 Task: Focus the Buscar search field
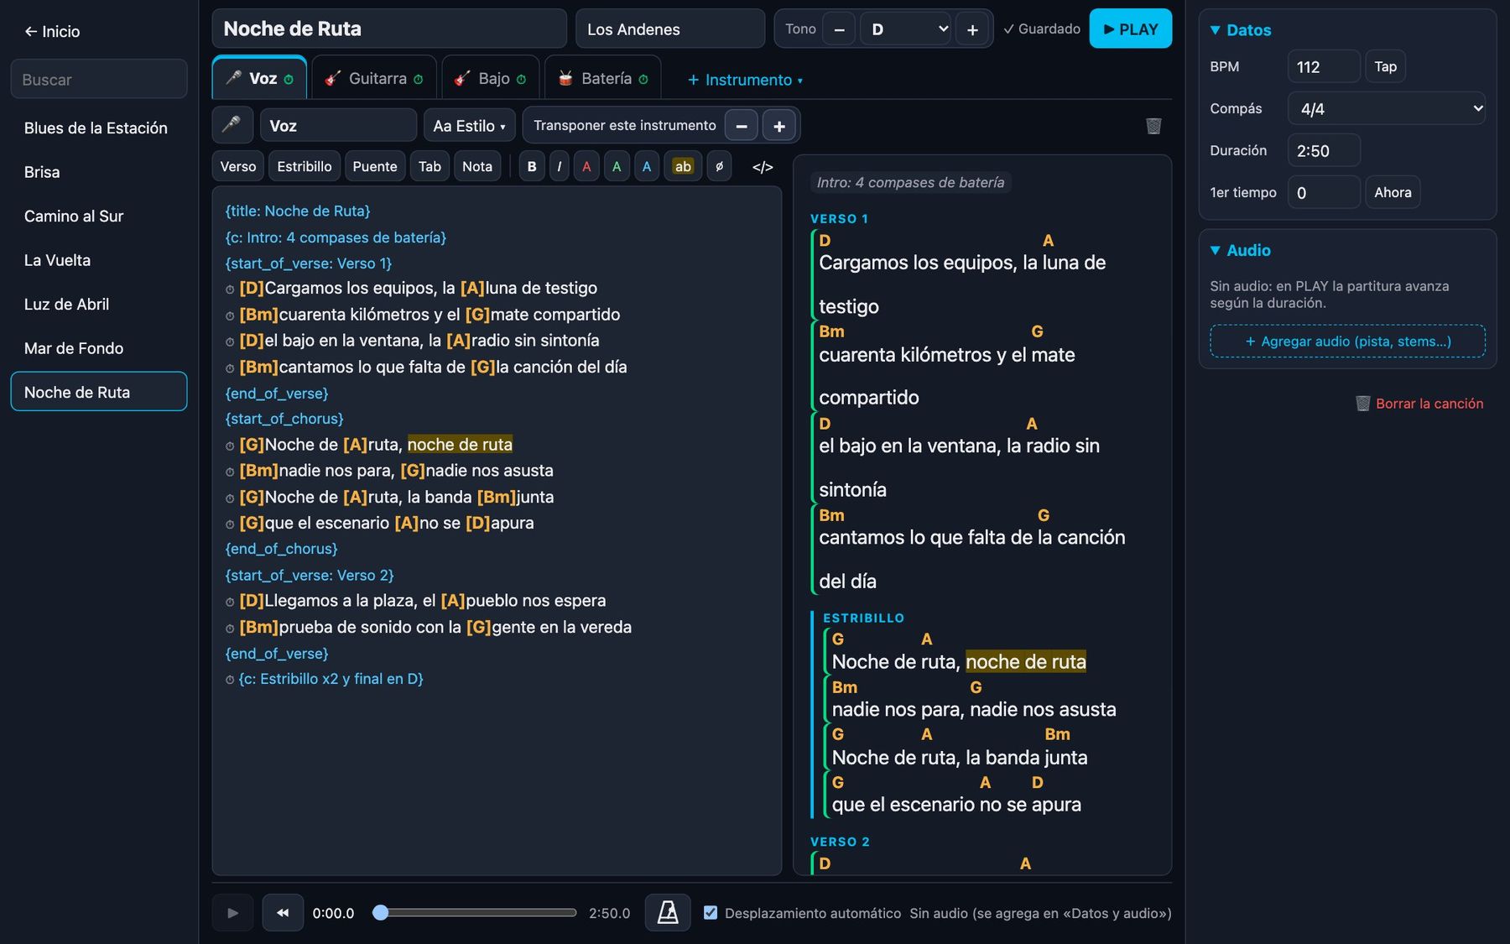click(99, 80)
